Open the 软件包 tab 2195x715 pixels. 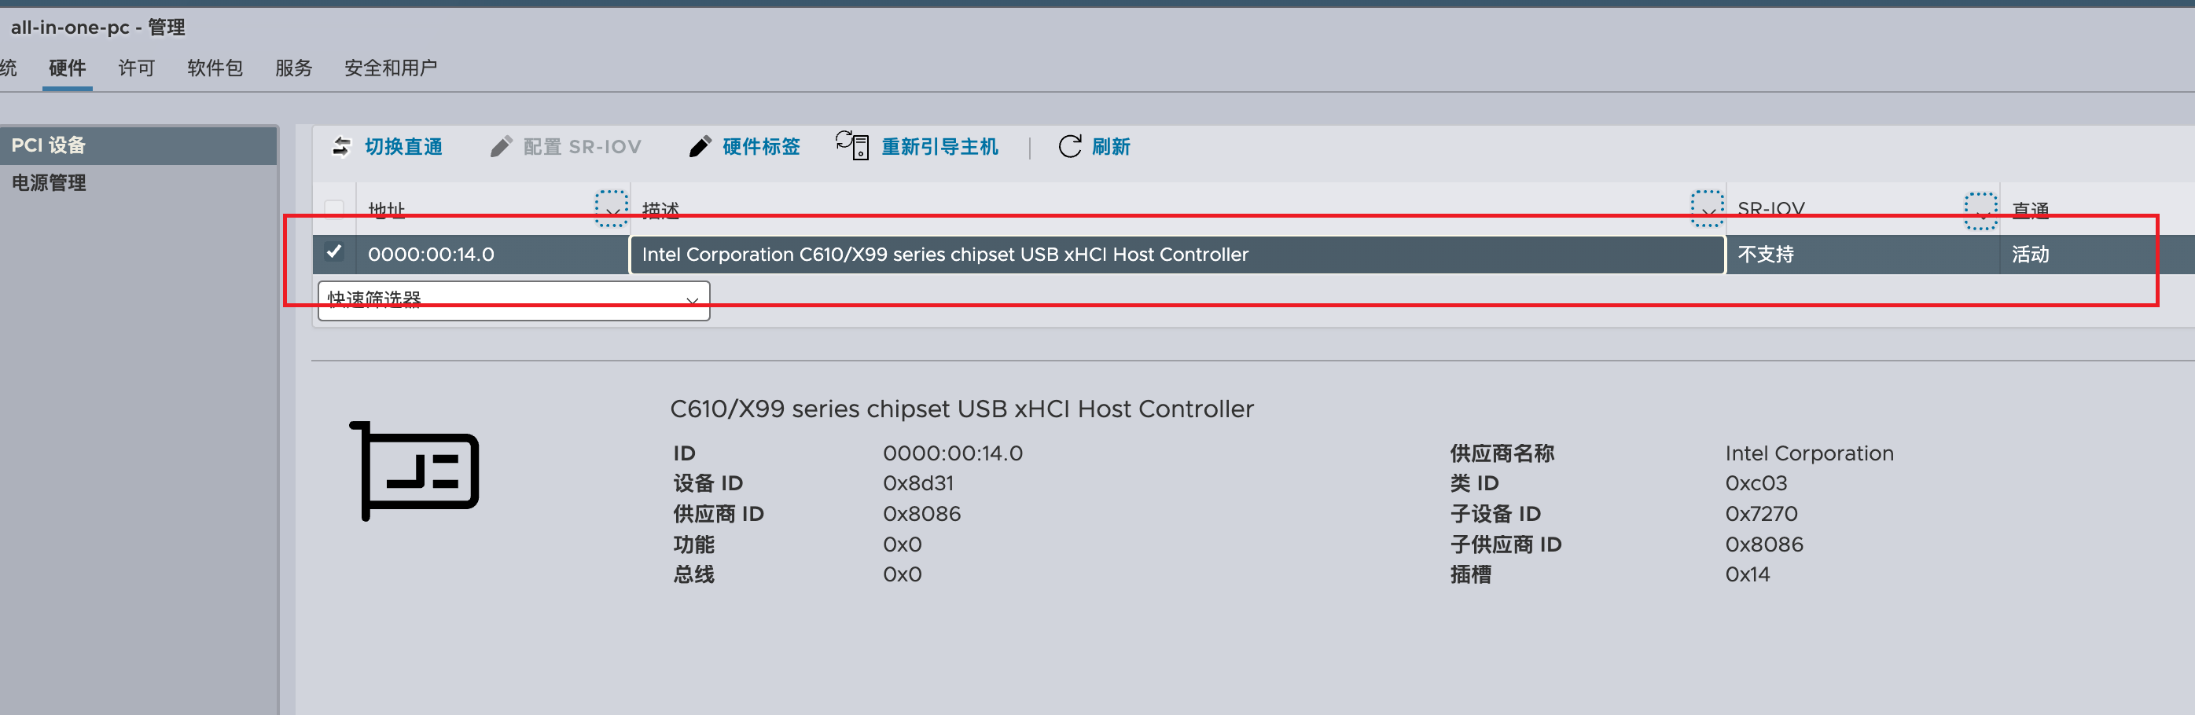point(215,68)
